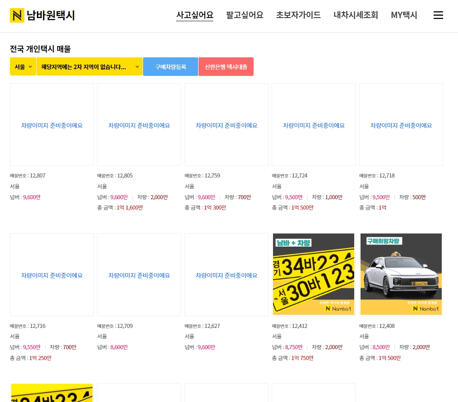Open image placeholder for listing 12,627
This screenshot has width=458, height=402.
point(227,275)
